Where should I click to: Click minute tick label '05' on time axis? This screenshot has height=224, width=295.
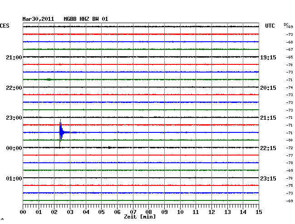coord(101,212)
